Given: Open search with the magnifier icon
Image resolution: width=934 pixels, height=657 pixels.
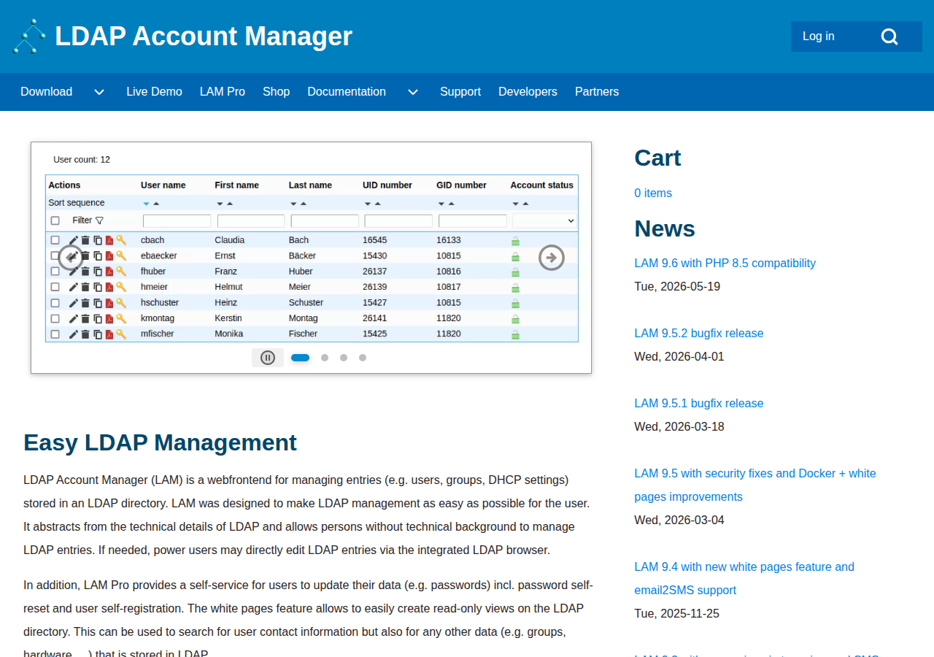Looking at the screenshot, I should pos(889,36).
